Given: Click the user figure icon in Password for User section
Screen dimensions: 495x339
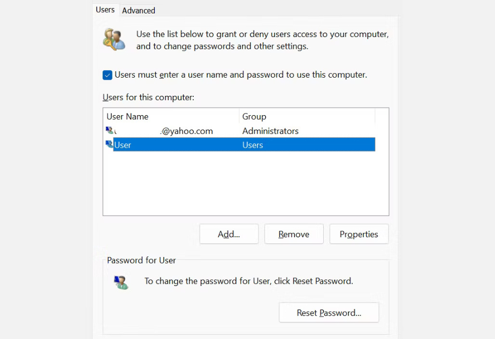Looking at the screenshot, I should click(121, 282).
